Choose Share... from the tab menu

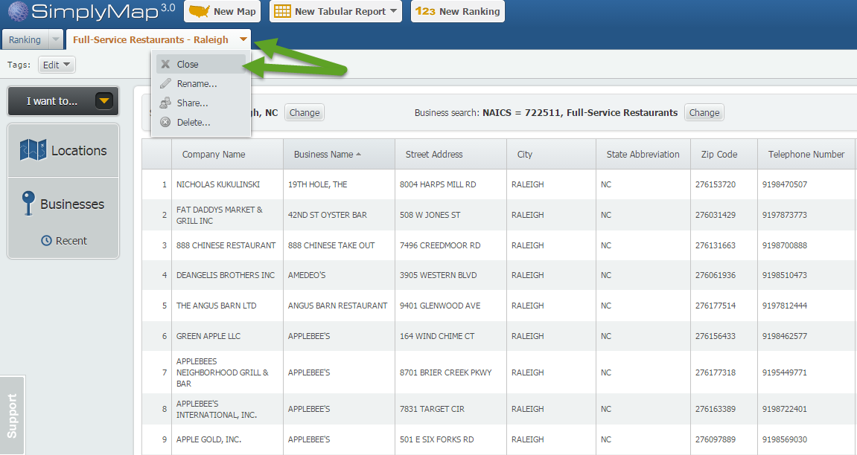coord(200,103)
